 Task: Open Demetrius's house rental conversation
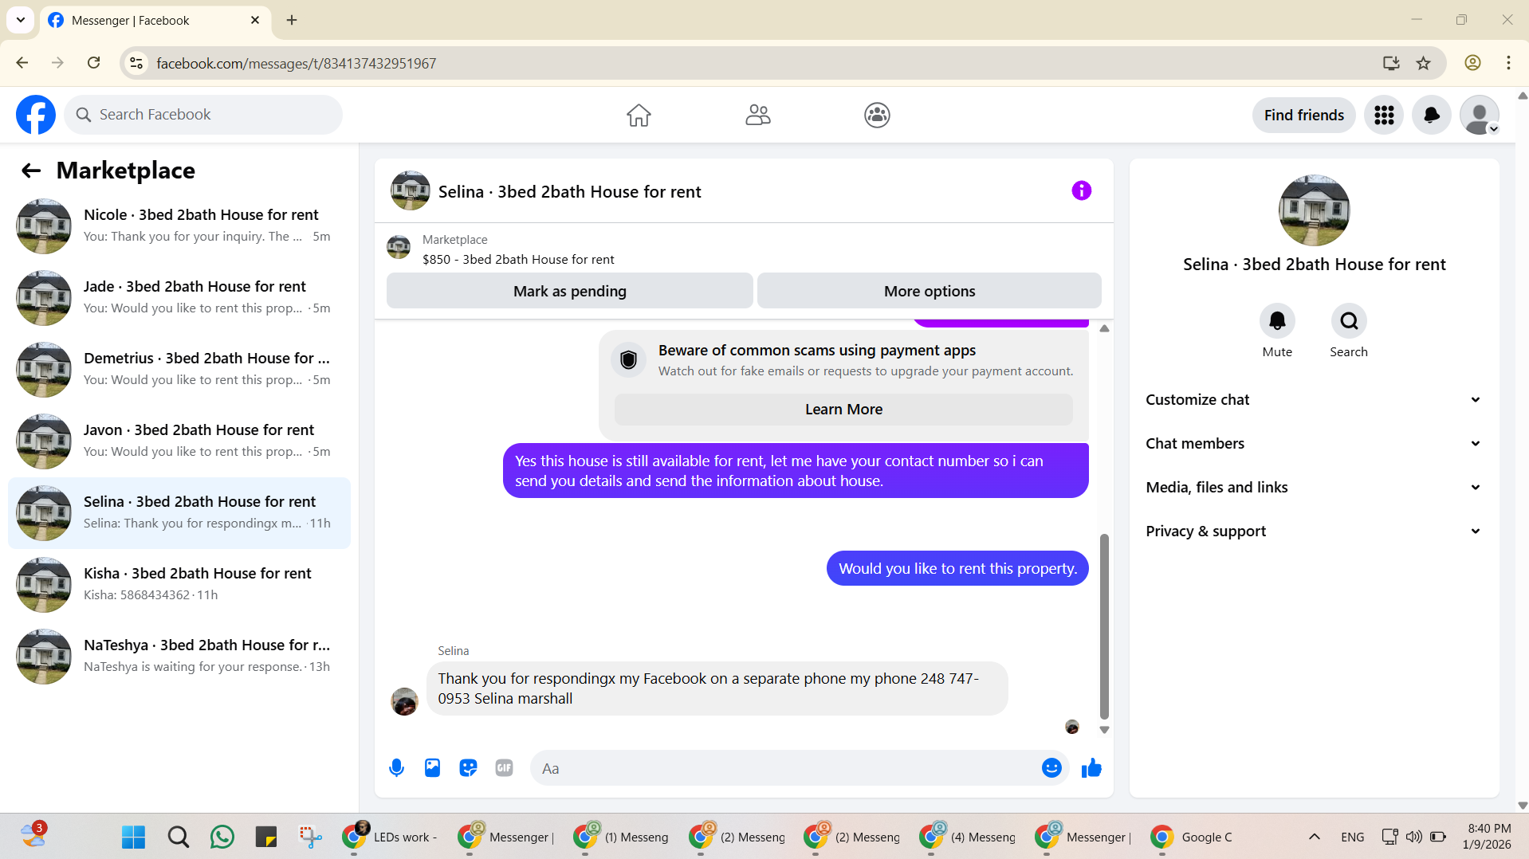click(x=179, y=370)
